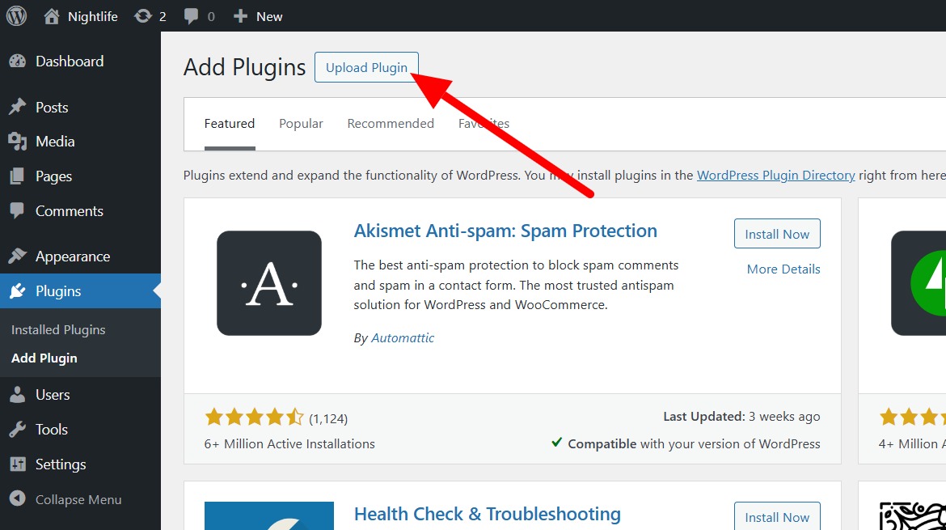The width and height of the screenshot is (946, 530).
Task: Go to Appearance paintbrush icon
Action: pos(18,256)
